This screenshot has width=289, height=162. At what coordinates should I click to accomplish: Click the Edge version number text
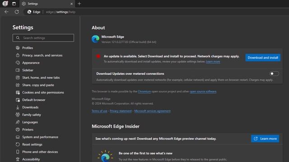click(x=129, y=42)
